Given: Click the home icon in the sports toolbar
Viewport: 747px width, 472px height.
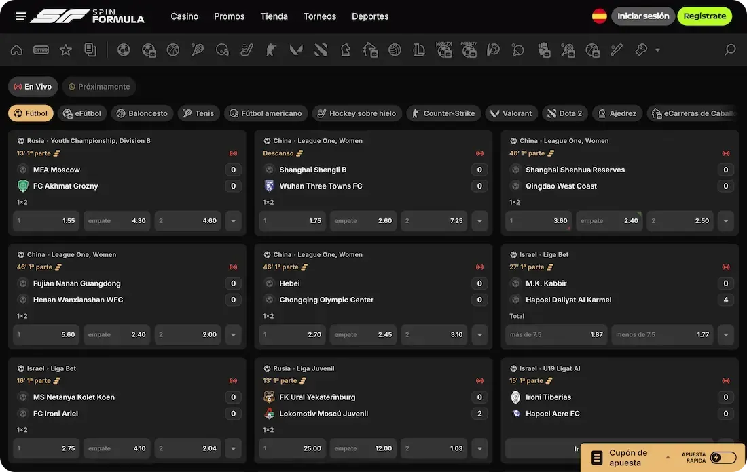Looking at the screenshot, I should pyautogui.click(x=16, y=50).
